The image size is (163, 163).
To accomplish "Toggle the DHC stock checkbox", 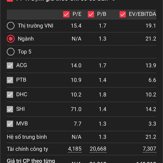I will coord(10,95).
